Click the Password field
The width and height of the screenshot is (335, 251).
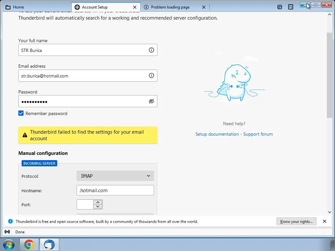pyautogui.click(x=88, y=101)
